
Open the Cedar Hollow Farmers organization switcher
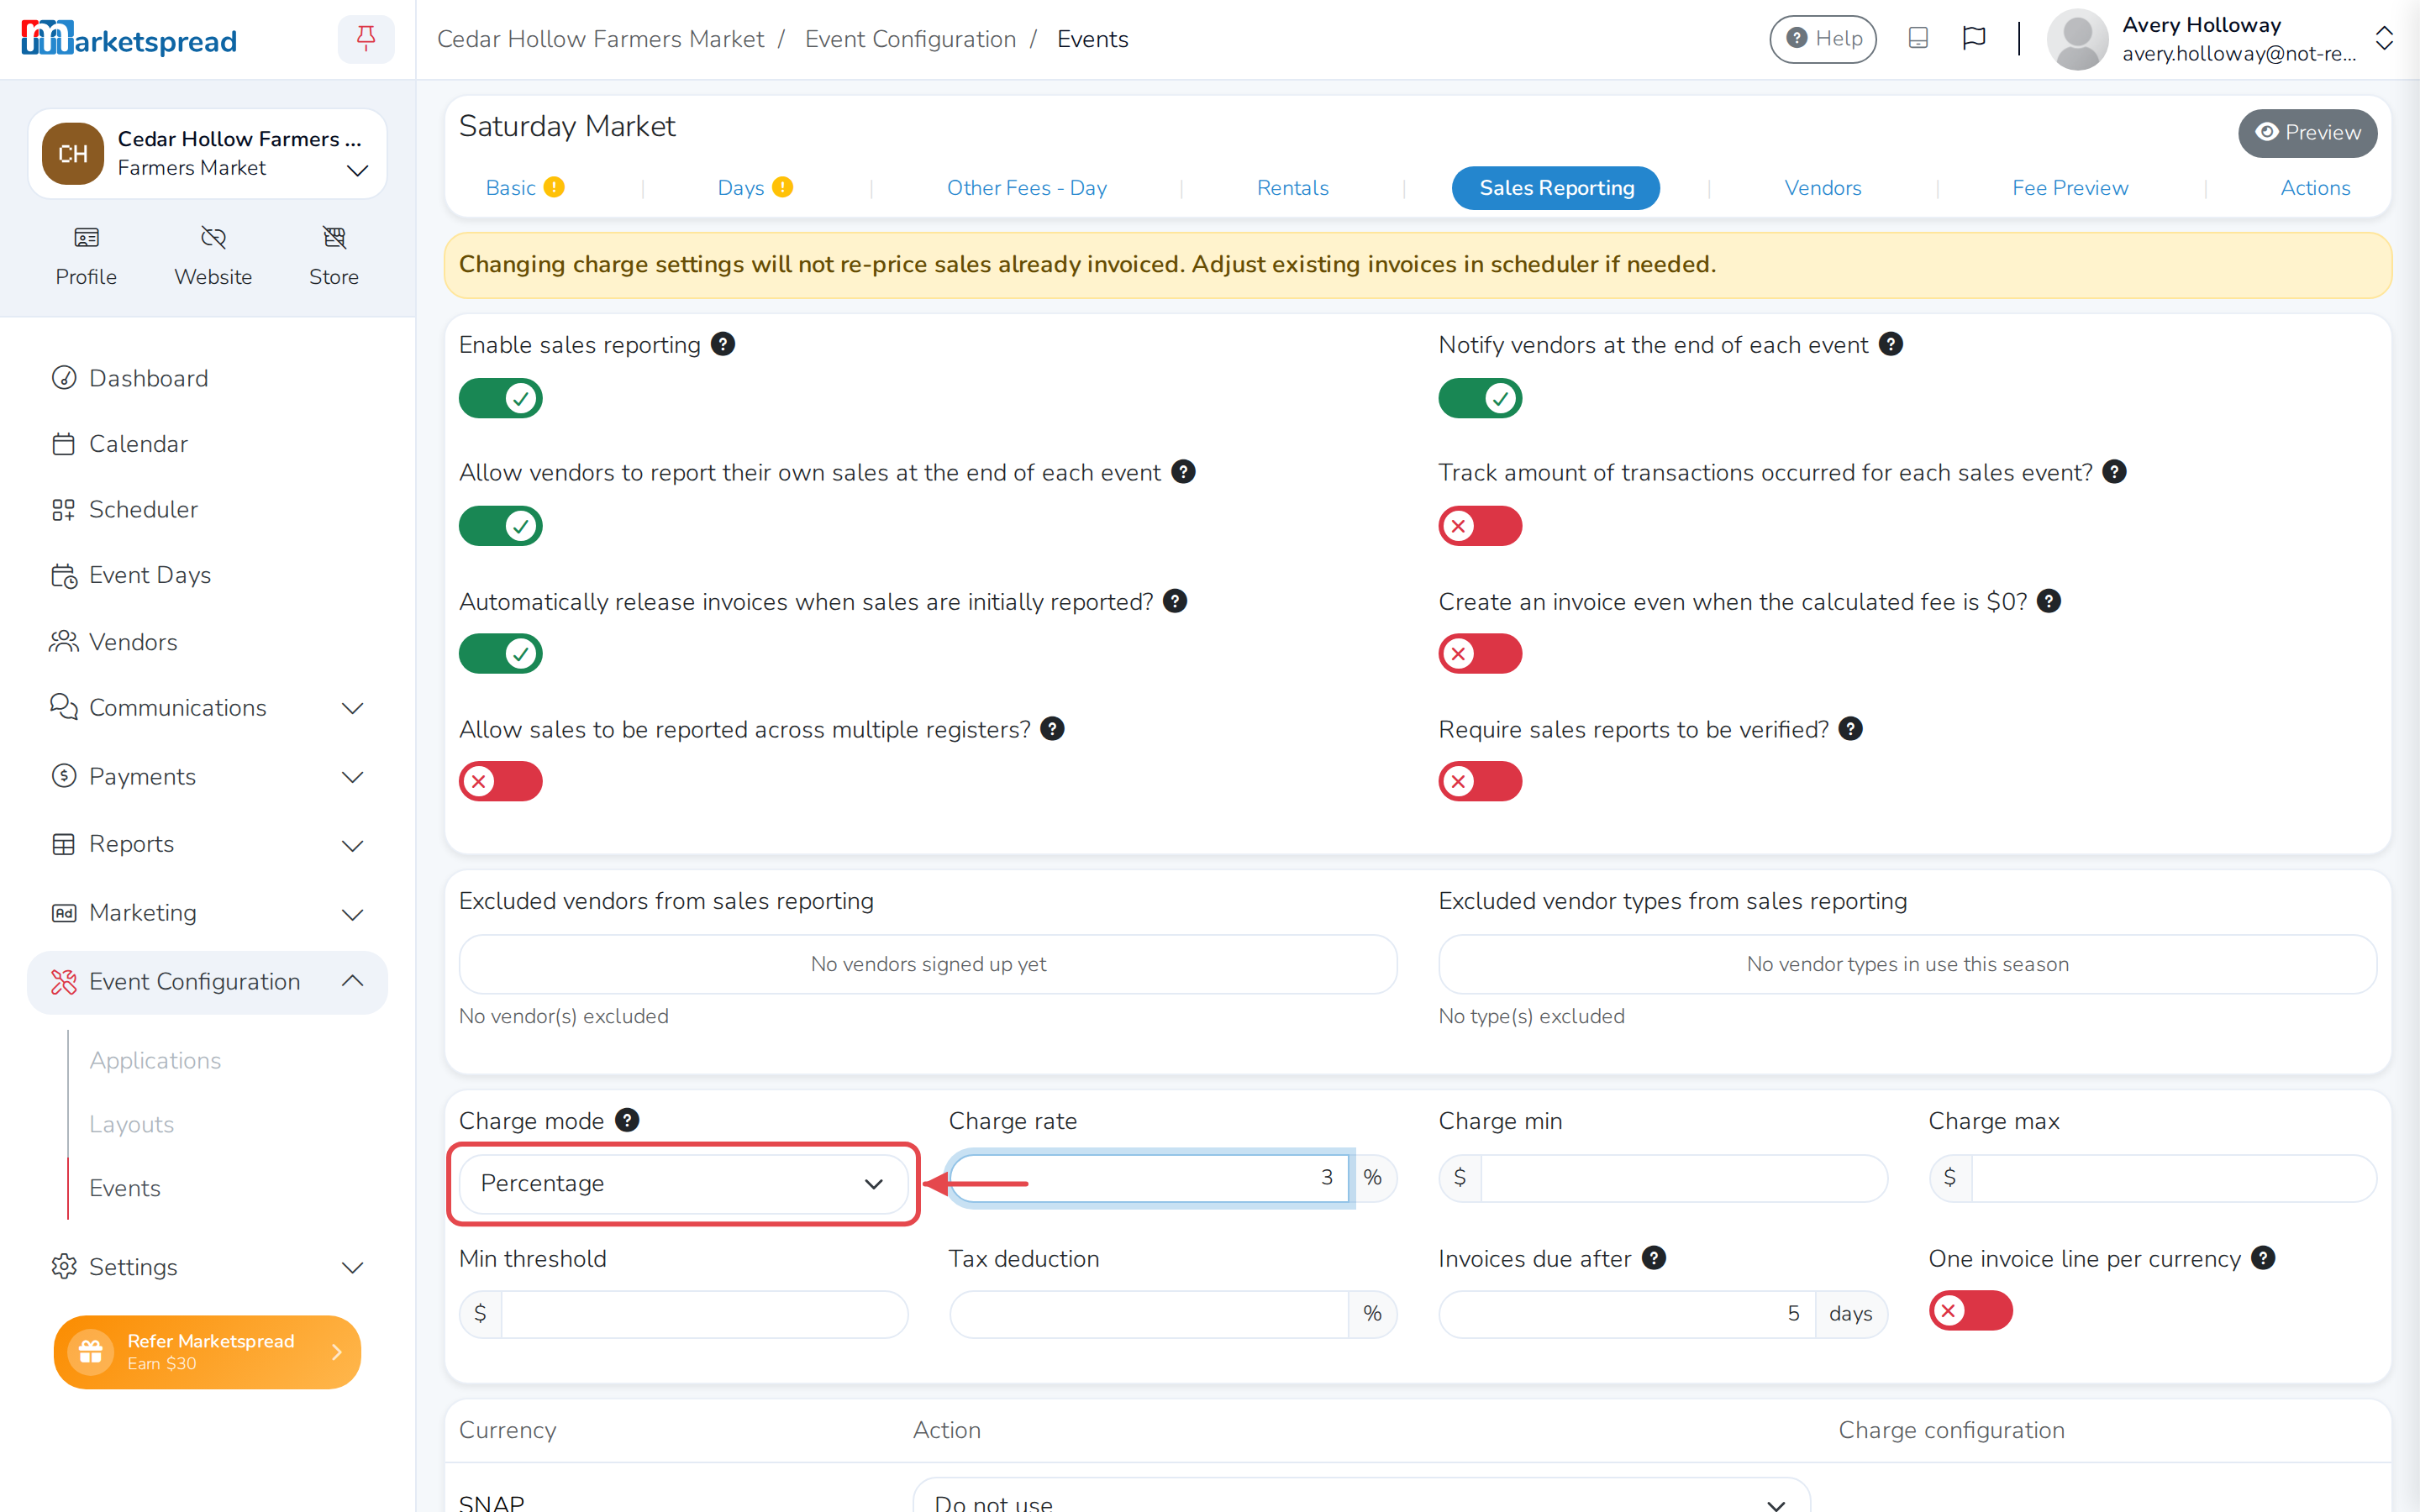pos(207,154)
